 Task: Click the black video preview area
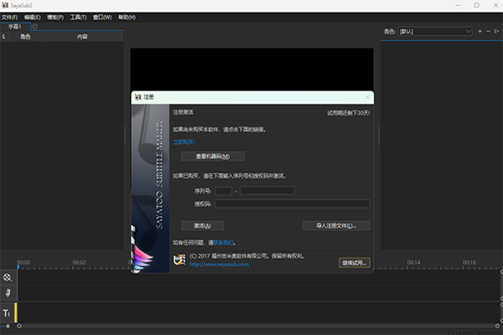coord(251,70)
